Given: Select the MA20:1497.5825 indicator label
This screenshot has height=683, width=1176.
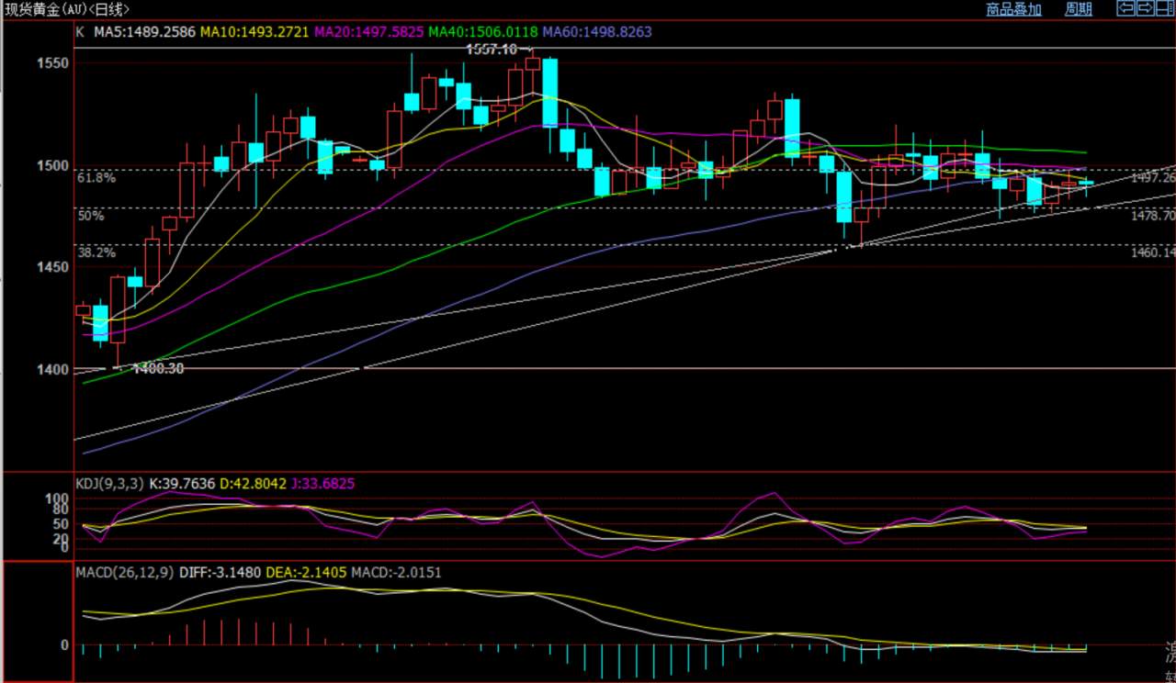Looking at the screenshot, I should (369, 31).
